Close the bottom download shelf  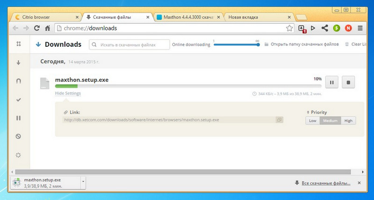click(x=359, y=183)
